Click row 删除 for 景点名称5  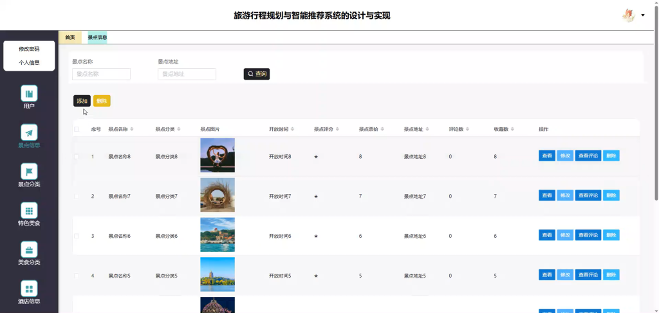pyautogui.click(x=611, y=275)
